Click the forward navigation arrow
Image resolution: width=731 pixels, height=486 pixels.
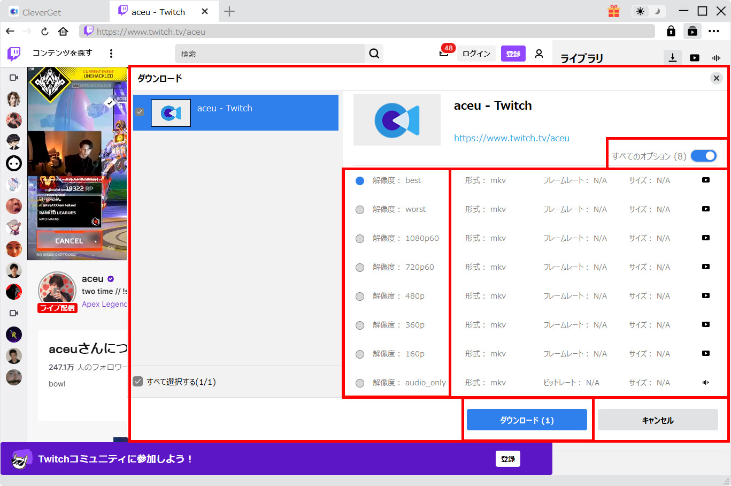pyautogui.click(x=27, y=32)
